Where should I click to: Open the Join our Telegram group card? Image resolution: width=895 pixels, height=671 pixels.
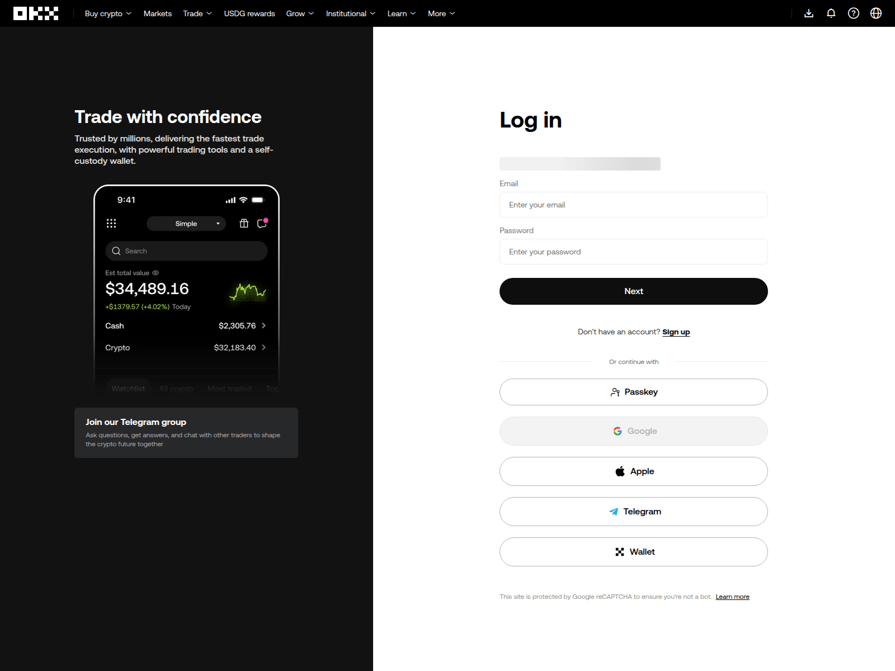[186, 433]
